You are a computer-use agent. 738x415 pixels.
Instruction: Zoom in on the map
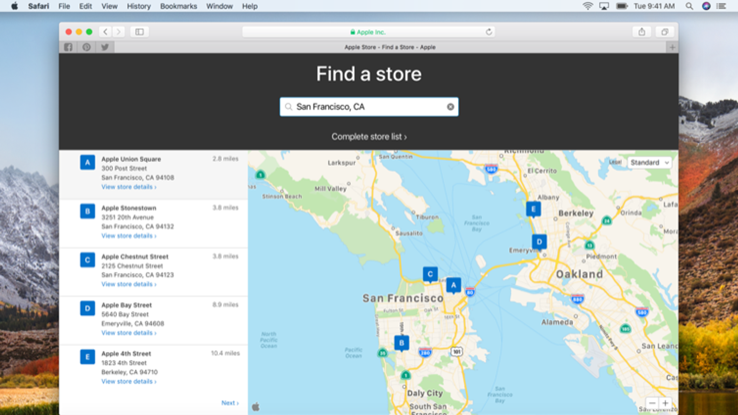point(665,403)
